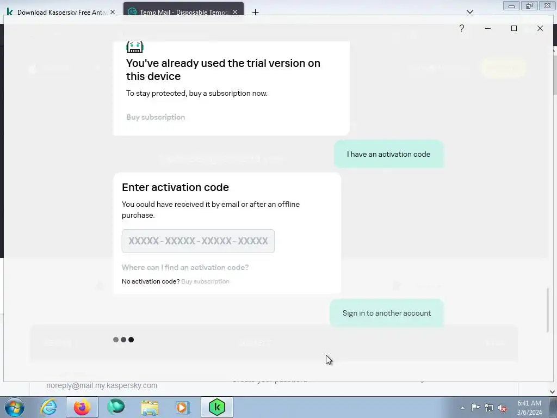Open Windows Explorer folder in taskbar
Image resolution: width=557 pixels, height=418 pixels.
pos(150,408)
